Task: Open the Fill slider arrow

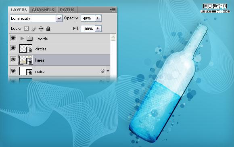Action: point(98,29)
